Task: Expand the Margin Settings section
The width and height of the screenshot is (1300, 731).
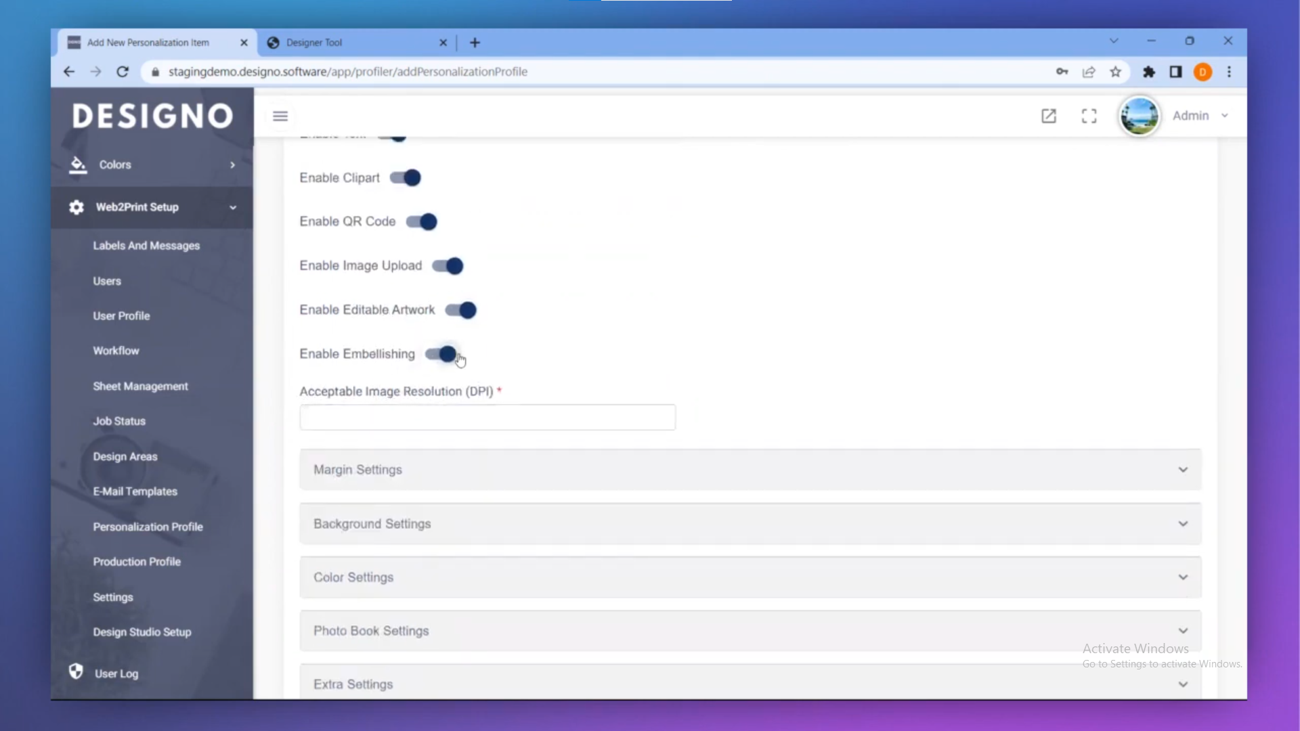Action: click(750, 470)
